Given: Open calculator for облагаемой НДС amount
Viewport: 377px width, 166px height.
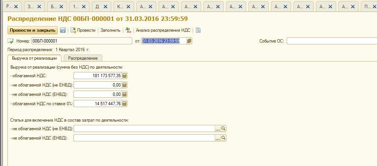Looking at the screenshot, I should (125, 76).
